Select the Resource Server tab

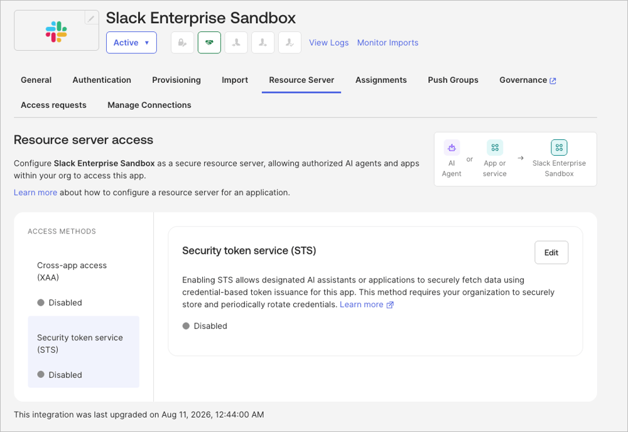coord(301,80)
